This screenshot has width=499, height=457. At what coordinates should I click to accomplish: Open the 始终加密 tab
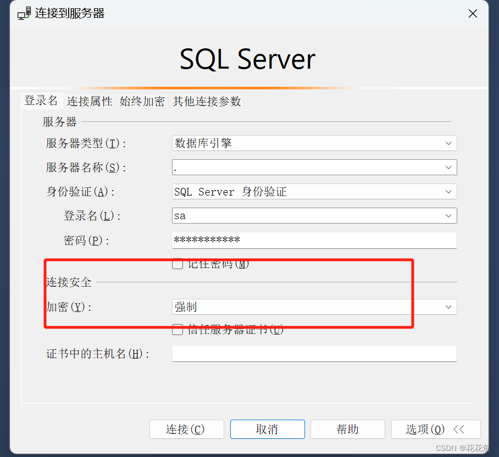pyautogui.click(x=142, y=102)
